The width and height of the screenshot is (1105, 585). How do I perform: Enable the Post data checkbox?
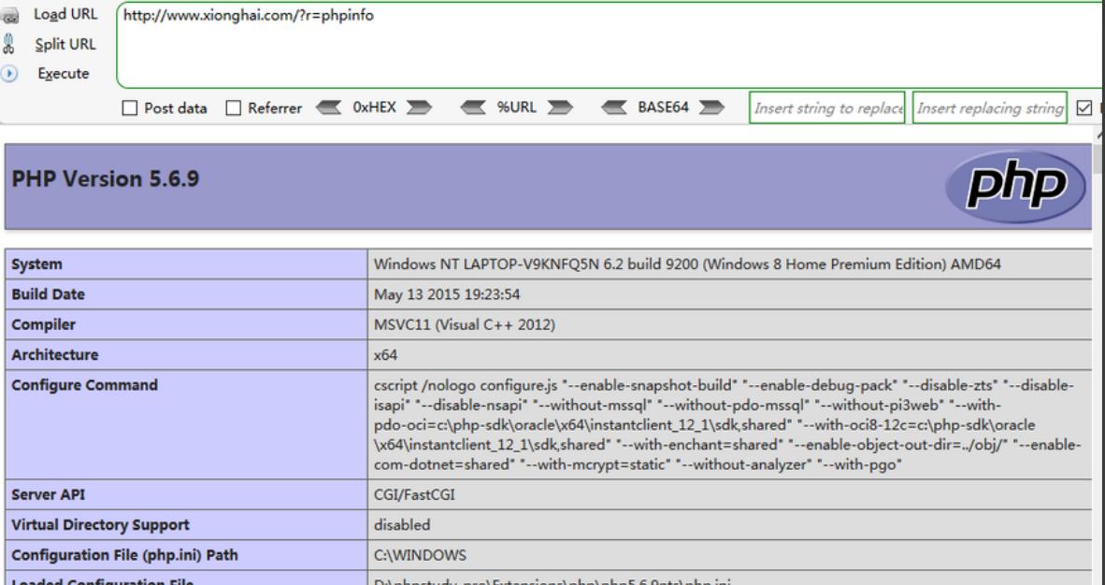click(130, 108)
